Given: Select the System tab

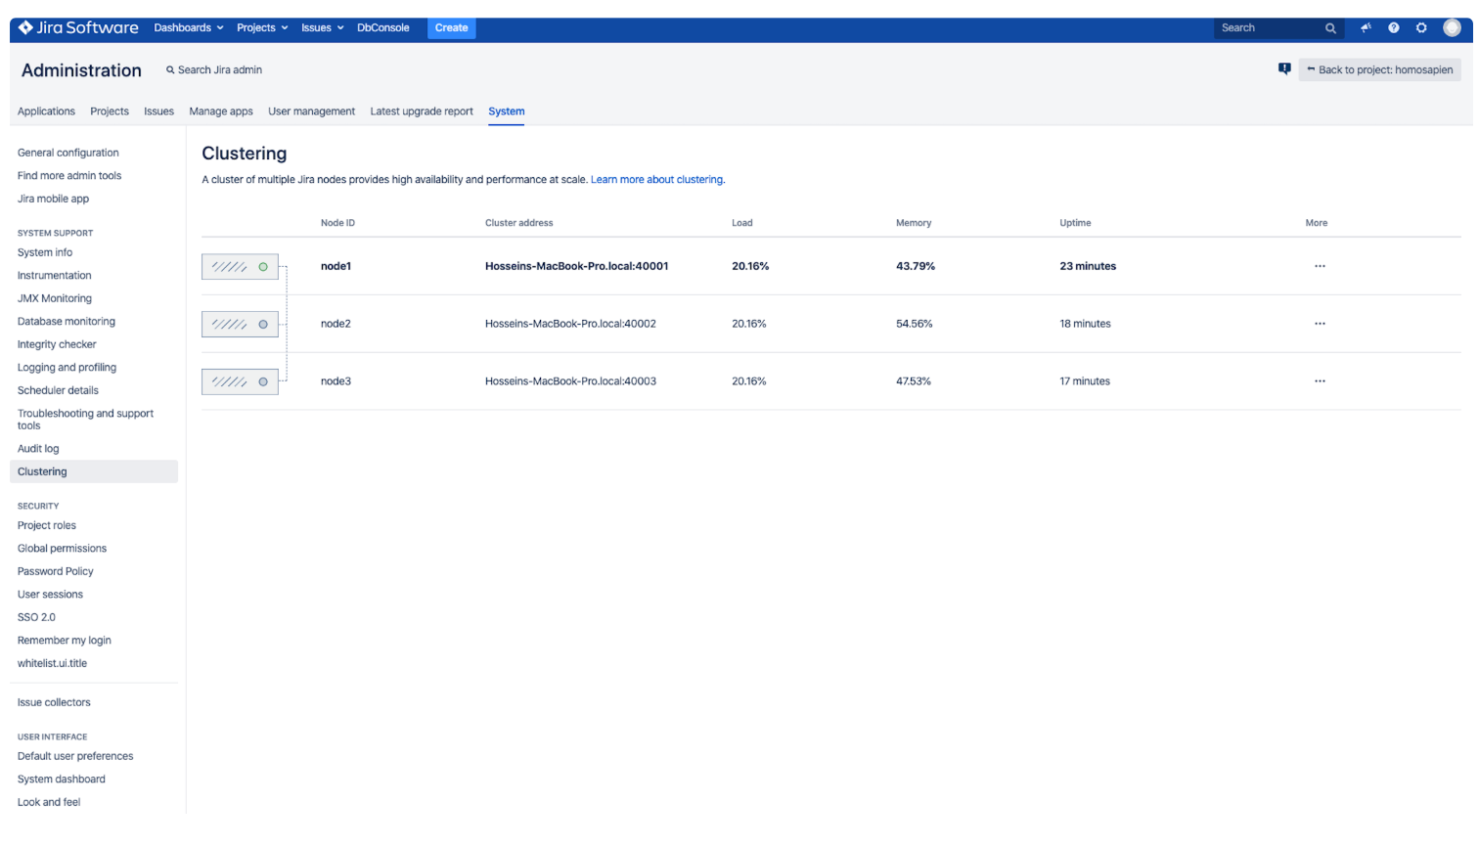Looking at the screenshot, I should 507,111.
